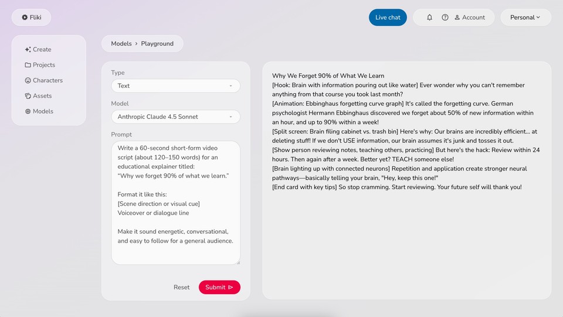Image resolution: width=563 pixels, height=317 pixels.
Task: Expand the Model dropdown for Claude 4.5 Sonnet
Action: pos(175,117)
